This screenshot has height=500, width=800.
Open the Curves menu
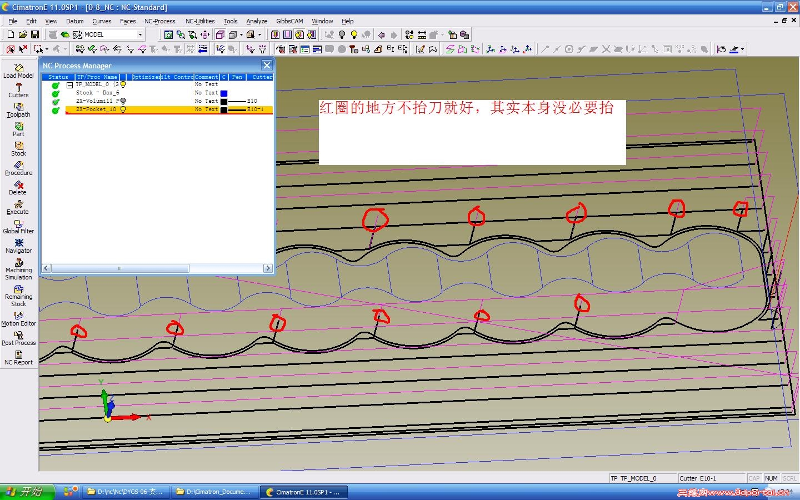pyautogui.click(x=102, y=21)
